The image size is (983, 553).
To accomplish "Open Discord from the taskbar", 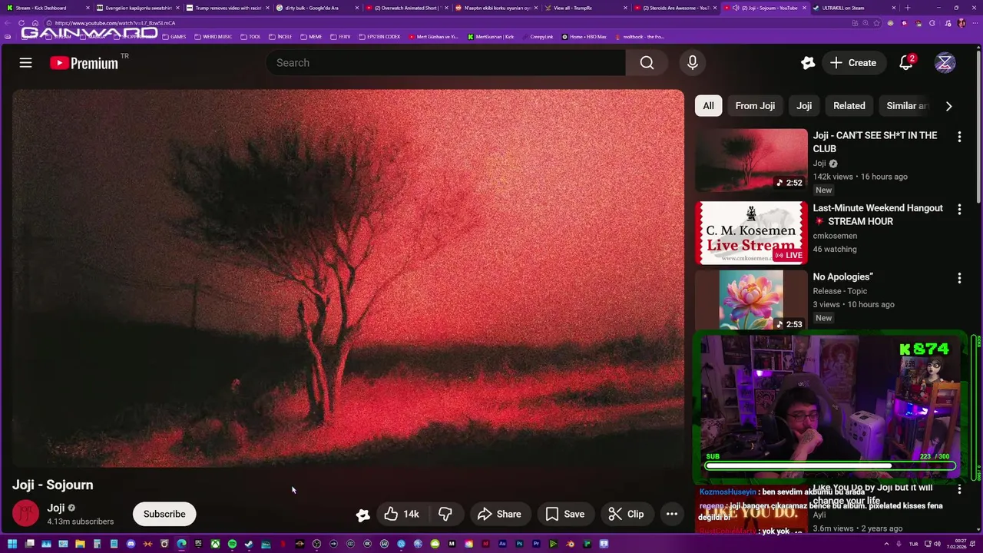I will tap(131, 544).
